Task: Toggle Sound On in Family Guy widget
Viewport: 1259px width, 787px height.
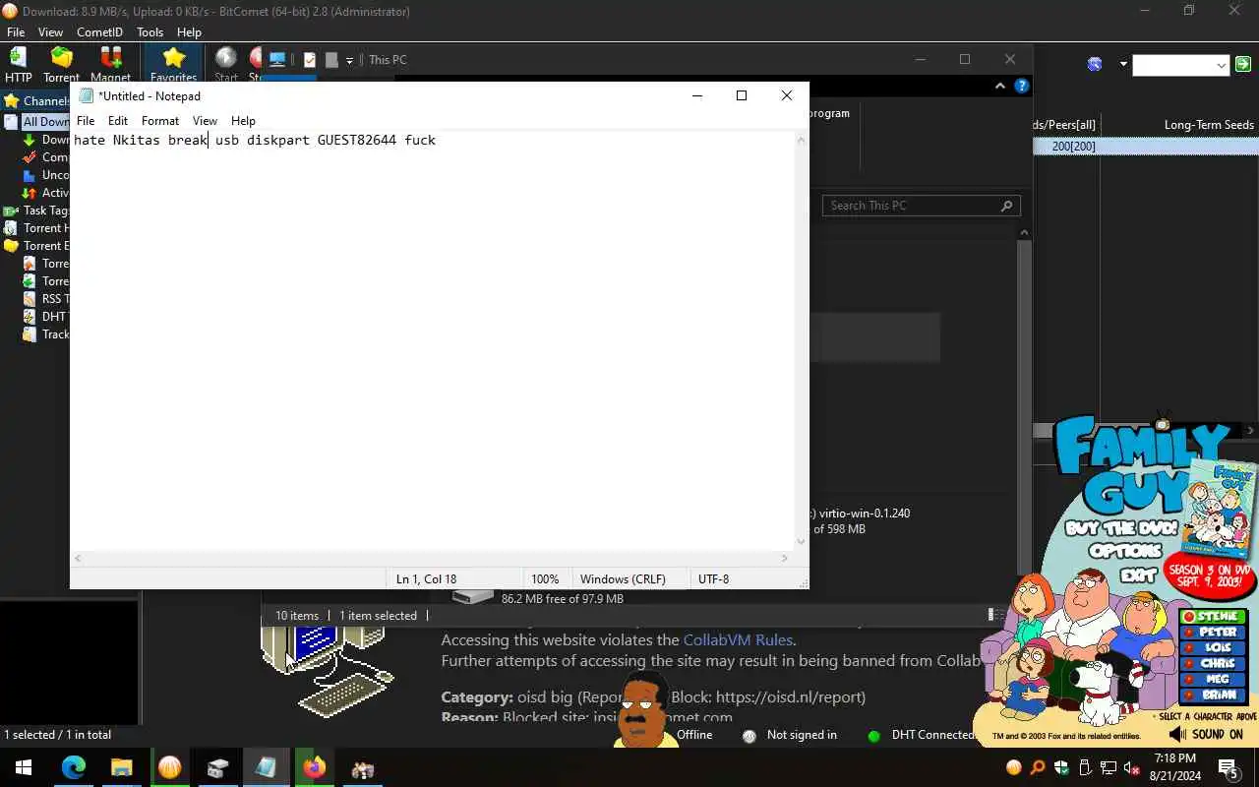Action: pyautogui.click(x=1206, y=734)
